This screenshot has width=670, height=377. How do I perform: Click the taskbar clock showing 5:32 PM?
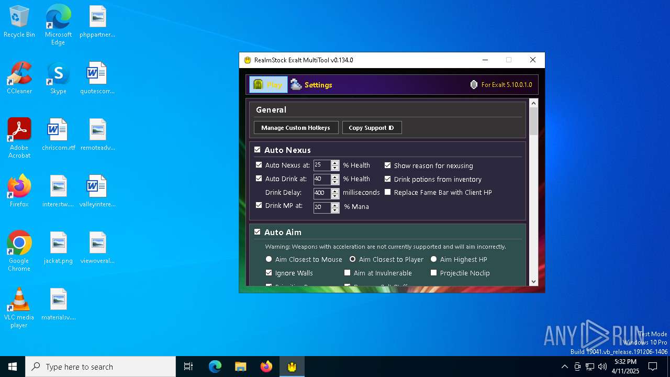pos(626,367)
